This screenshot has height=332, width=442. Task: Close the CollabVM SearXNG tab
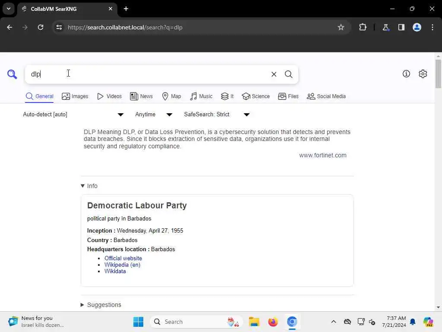pyautogui.click(x=110, y=9)
